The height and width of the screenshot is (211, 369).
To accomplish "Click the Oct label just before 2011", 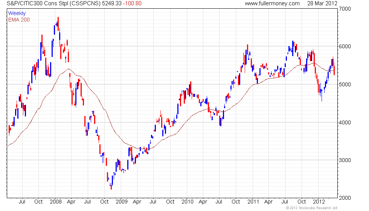I will [236, 202].
